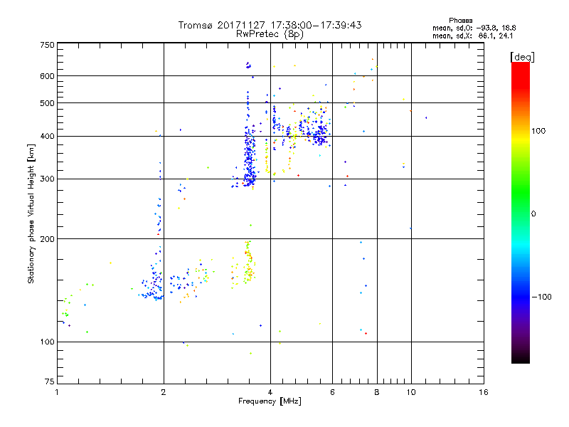Click the x-axis tick label '6'
Image resolution: width=569 pixels, height=427 pixels.
tap(332, 392)
